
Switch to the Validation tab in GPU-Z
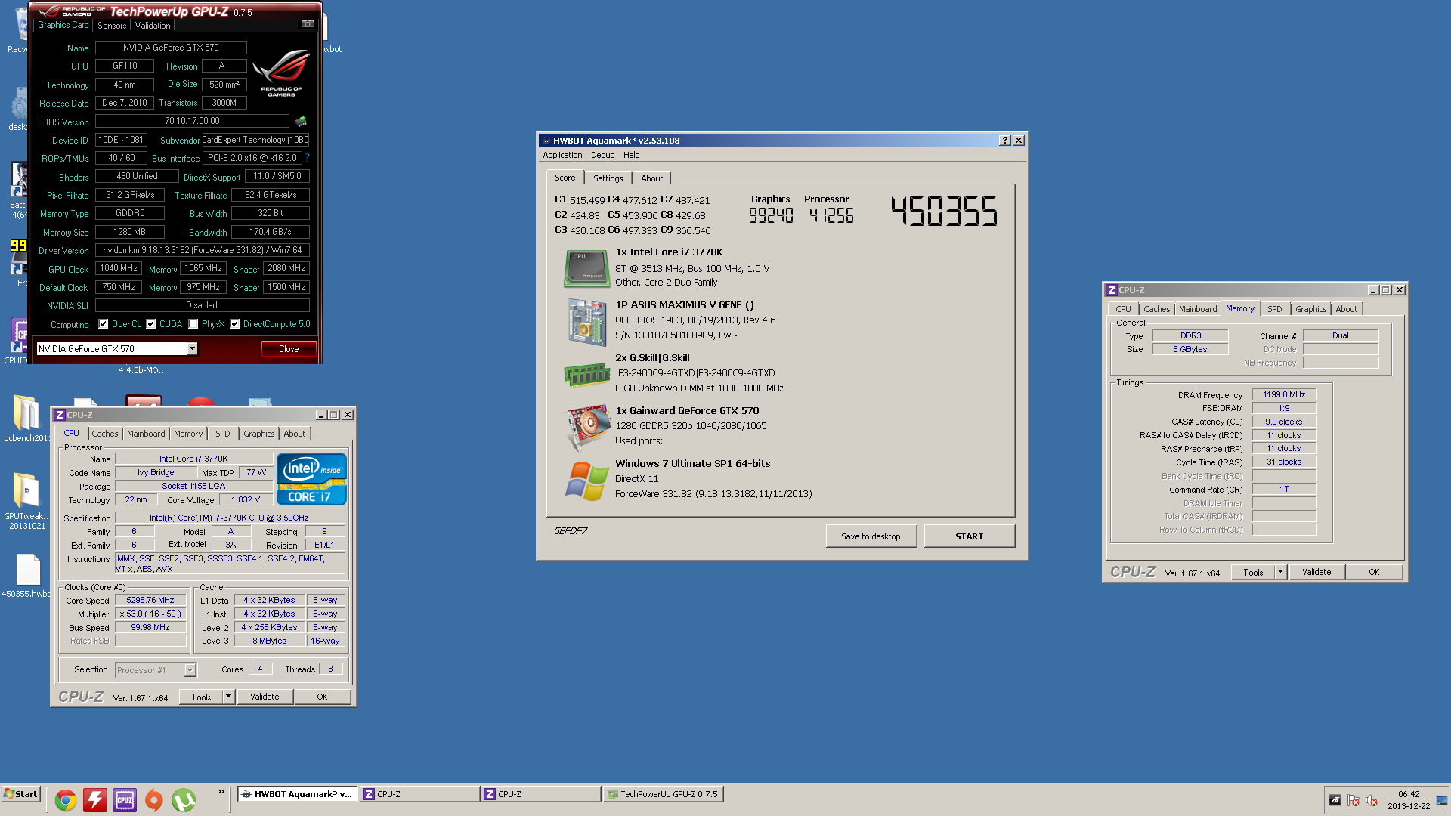tap(153, 26)
